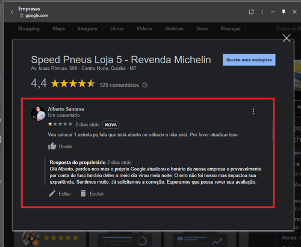Click the Editar reply link
This screenshot has height=247, width=301.
[65, 194]
